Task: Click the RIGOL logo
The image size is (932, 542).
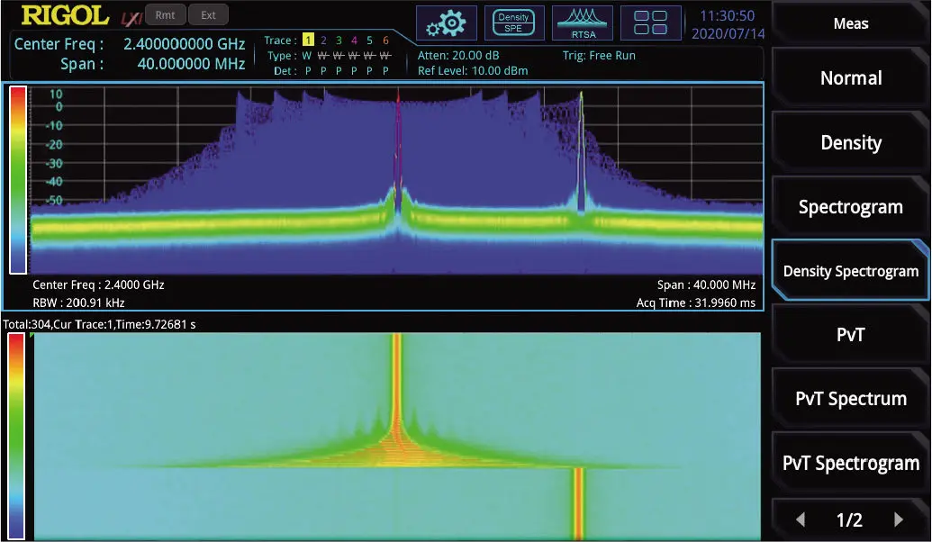Action: [65, 16]
